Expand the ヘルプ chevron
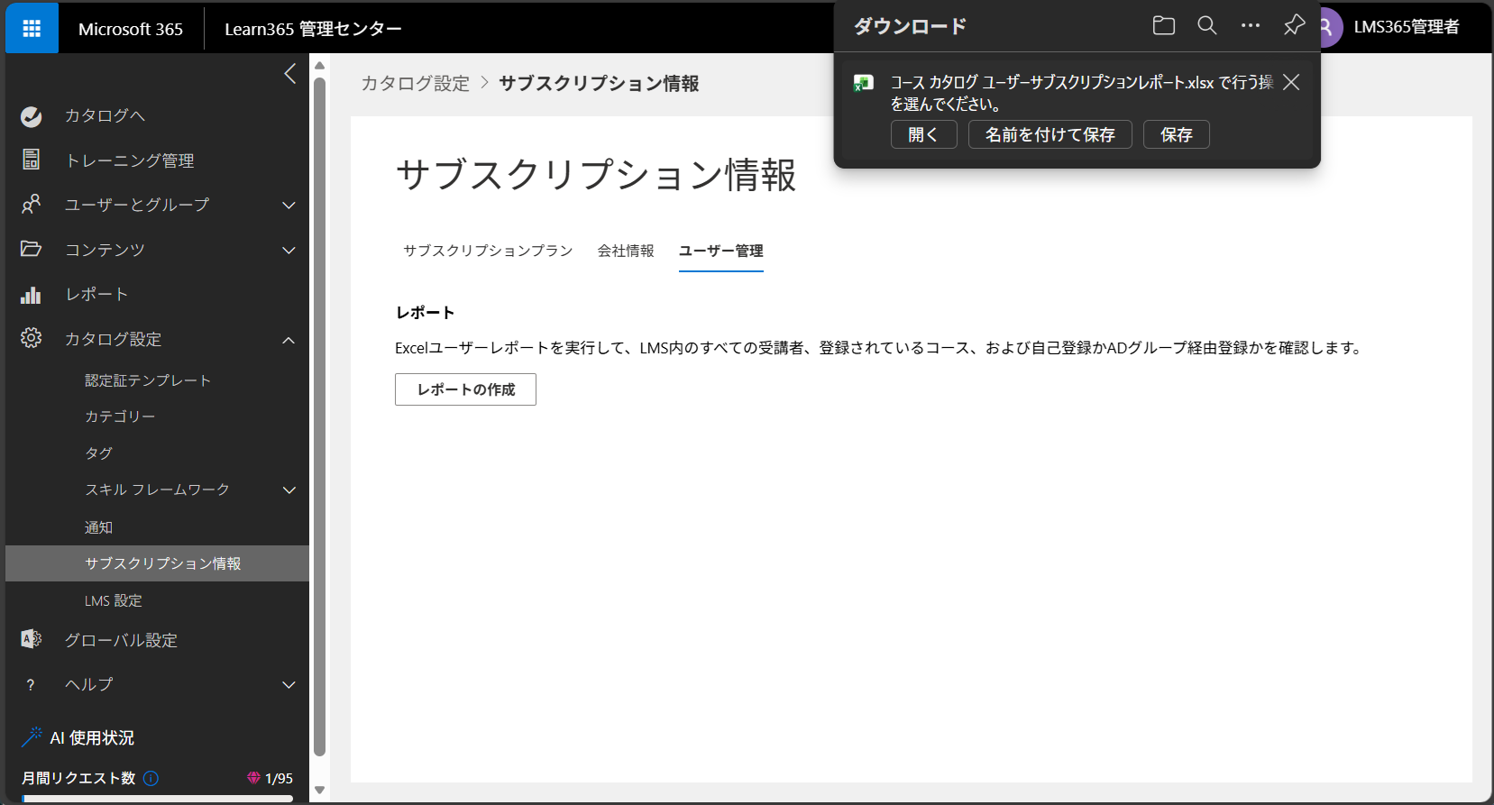 (289, 685)
